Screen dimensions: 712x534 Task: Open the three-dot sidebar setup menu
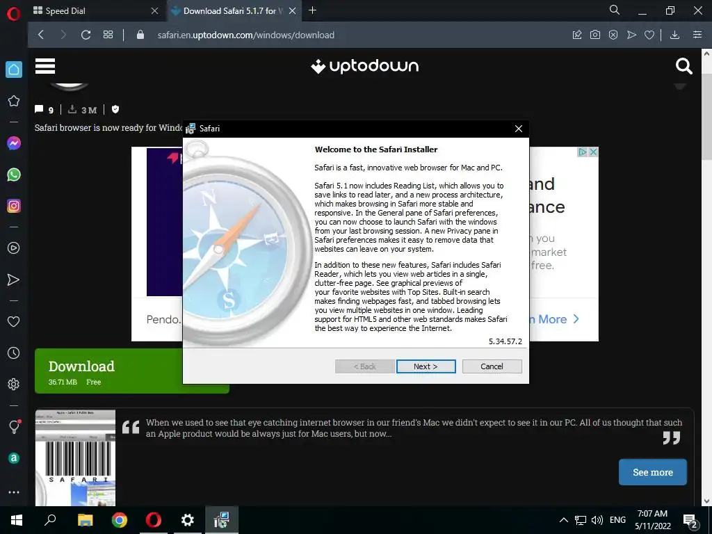[14, 492]
